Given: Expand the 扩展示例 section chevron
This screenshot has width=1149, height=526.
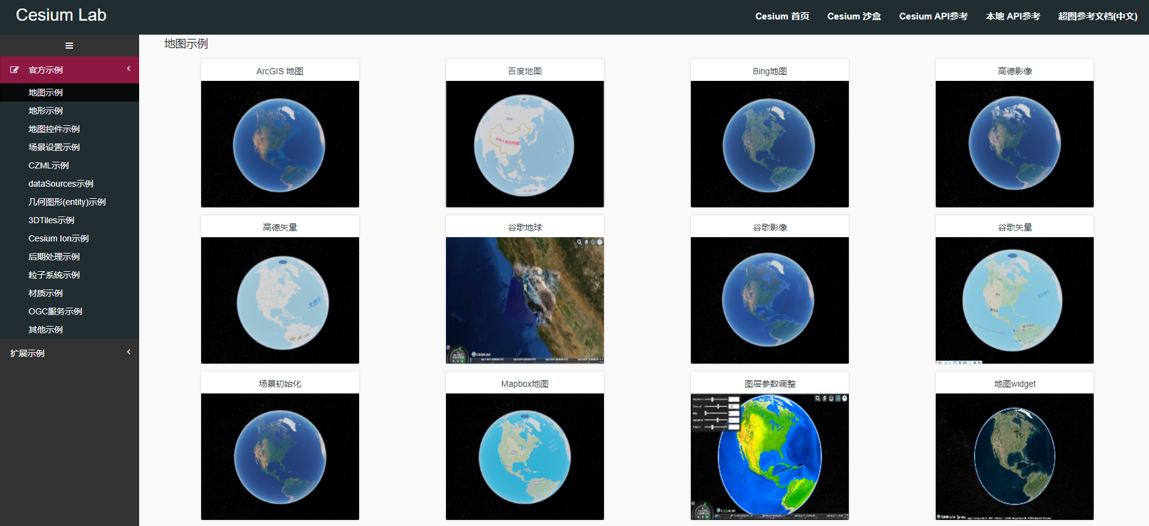Looking at the screenshot, I should point(129,352).
